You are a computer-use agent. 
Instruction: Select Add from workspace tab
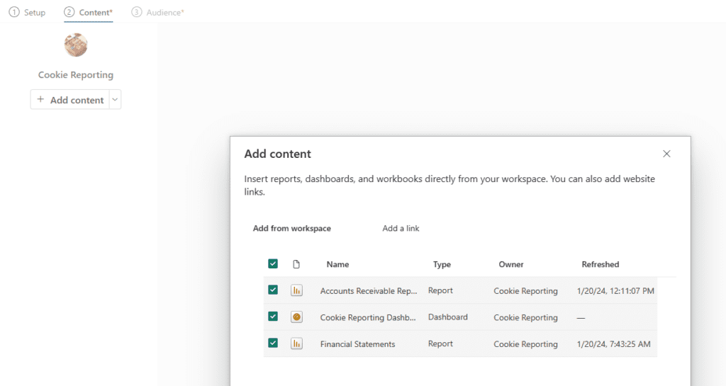pos(292,228)
